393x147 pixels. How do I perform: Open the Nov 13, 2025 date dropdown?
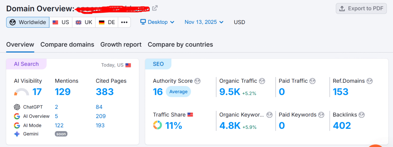(204, 22)
